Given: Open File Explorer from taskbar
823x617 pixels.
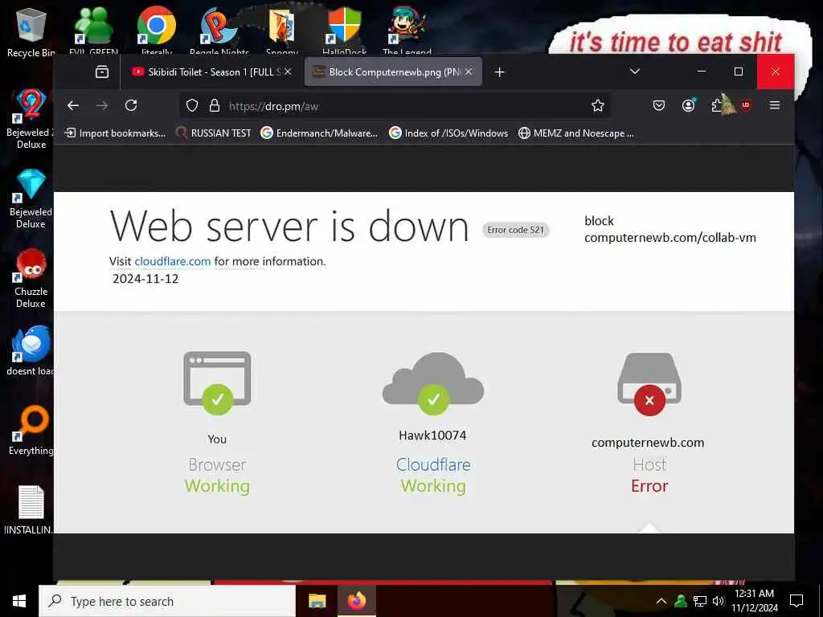Looking at the screenshot, I should [317, 601].
